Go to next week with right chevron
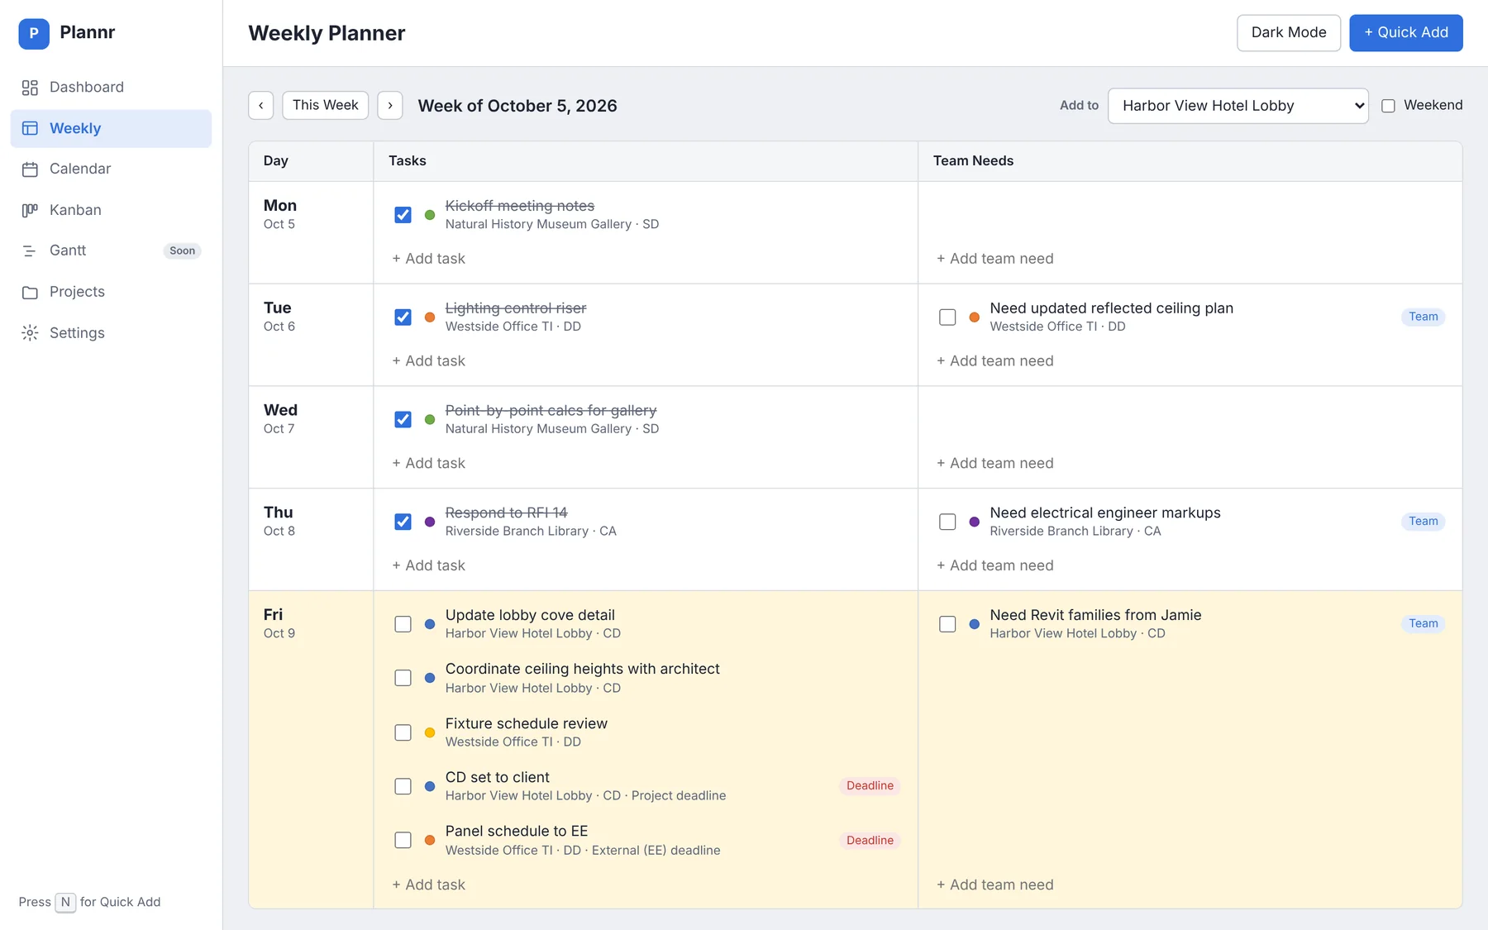The image size is (1488, 930). click(390, 106)
